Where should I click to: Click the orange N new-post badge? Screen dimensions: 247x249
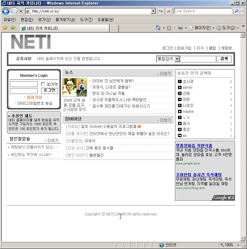pyautogui.click(x=139, y=127)
